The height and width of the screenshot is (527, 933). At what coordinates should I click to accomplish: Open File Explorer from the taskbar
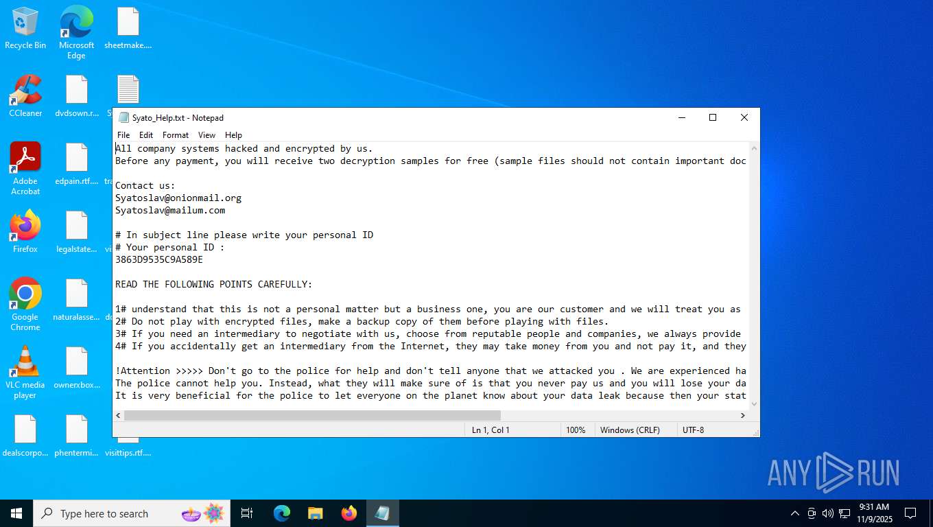pyautogui.click(x=315, y=513)
